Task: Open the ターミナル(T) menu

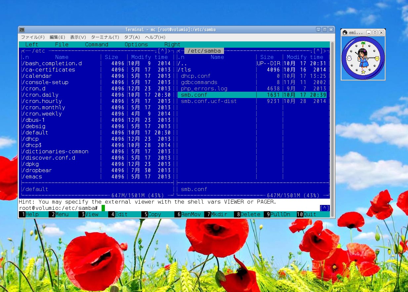Action: pos(105,37)
